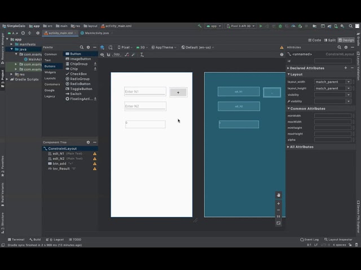The width and height of the screenshot is (361, 270).
Task: Open the Terminal tool window
Action: click(x=16, y=240)
